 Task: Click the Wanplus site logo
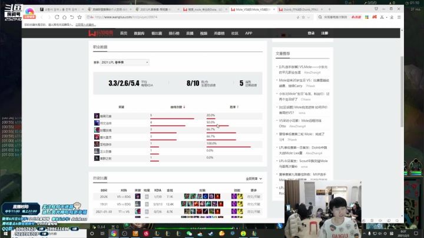tap(101, 33)
